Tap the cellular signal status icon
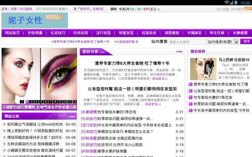The height and width of the screenshot is (157, 252). coord(231,3)
